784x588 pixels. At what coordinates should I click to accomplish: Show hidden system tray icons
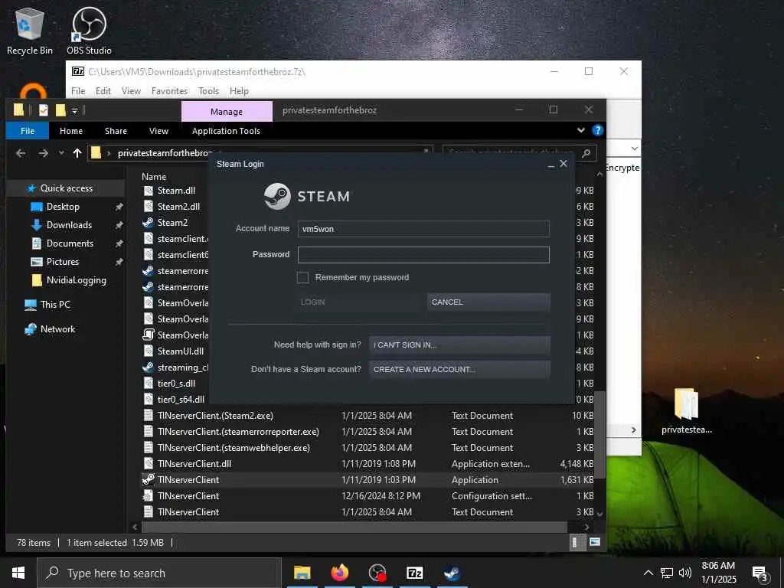tap(648, 573)
